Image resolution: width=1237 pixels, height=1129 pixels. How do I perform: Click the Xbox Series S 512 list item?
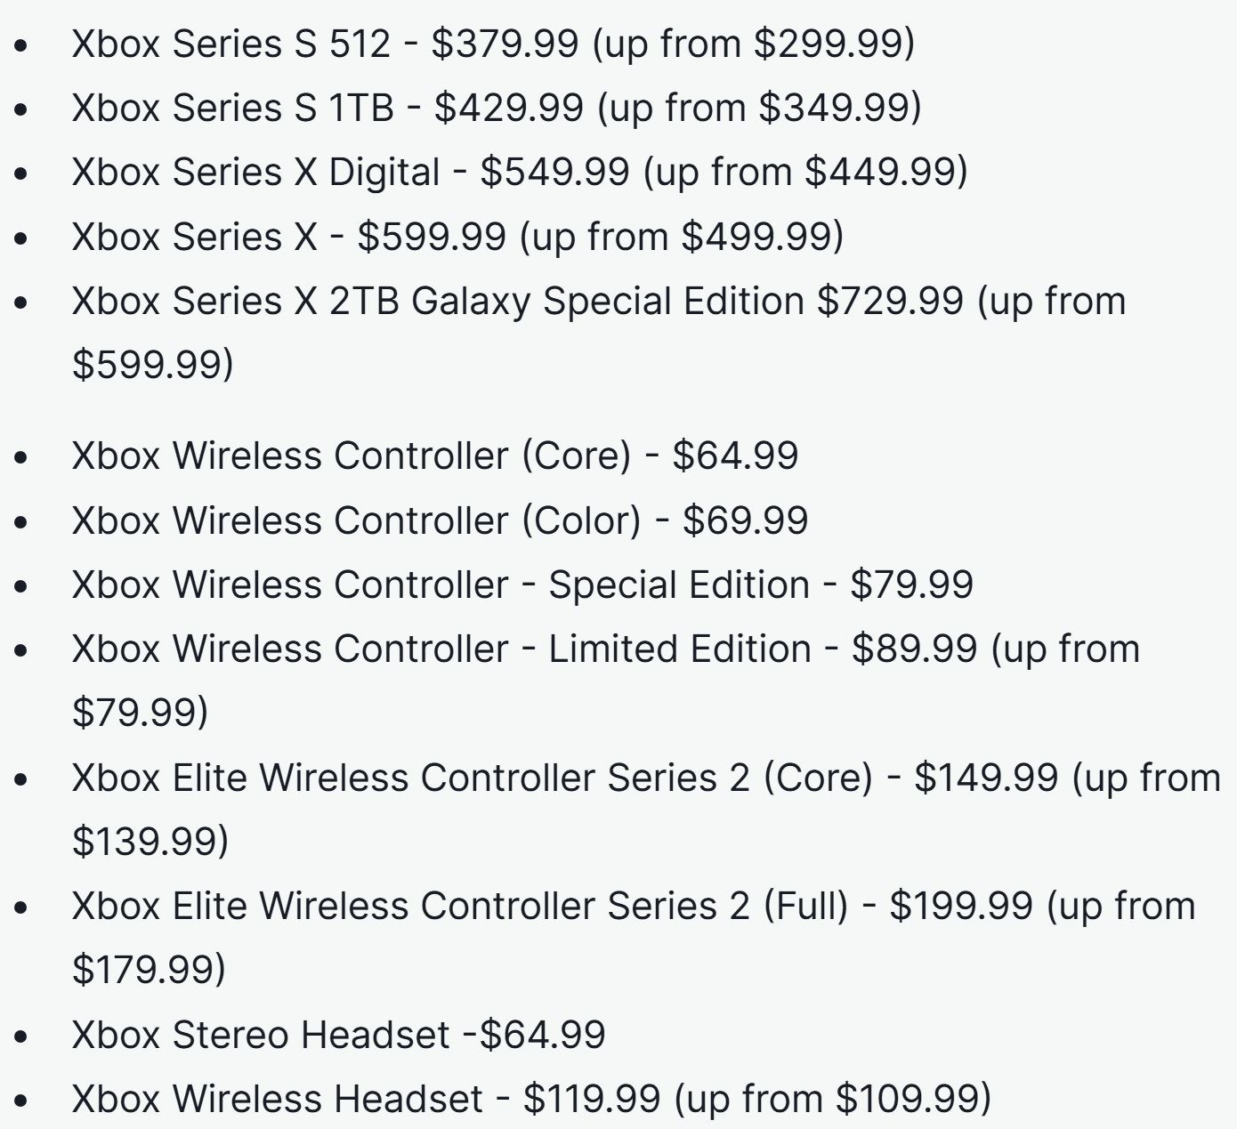pos(230,44)
